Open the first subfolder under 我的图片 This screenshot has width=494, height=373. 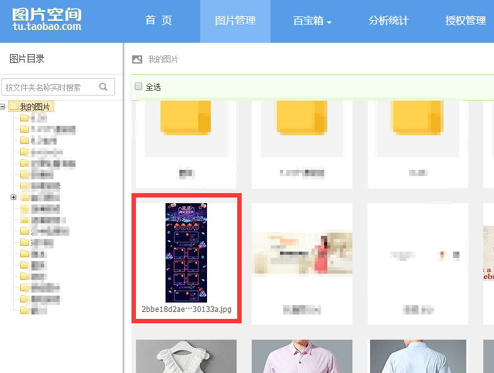coord(34,118)
